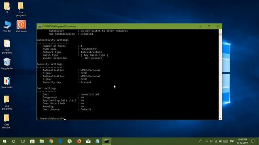Minimize the Command Prompt window
The width and height of the screenshot is (259, 145).
[200, 26]
